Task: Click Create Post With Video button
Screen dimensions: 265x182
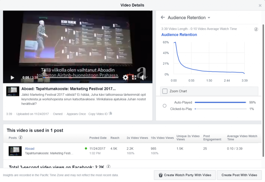Action: click(x=239, y=175)
